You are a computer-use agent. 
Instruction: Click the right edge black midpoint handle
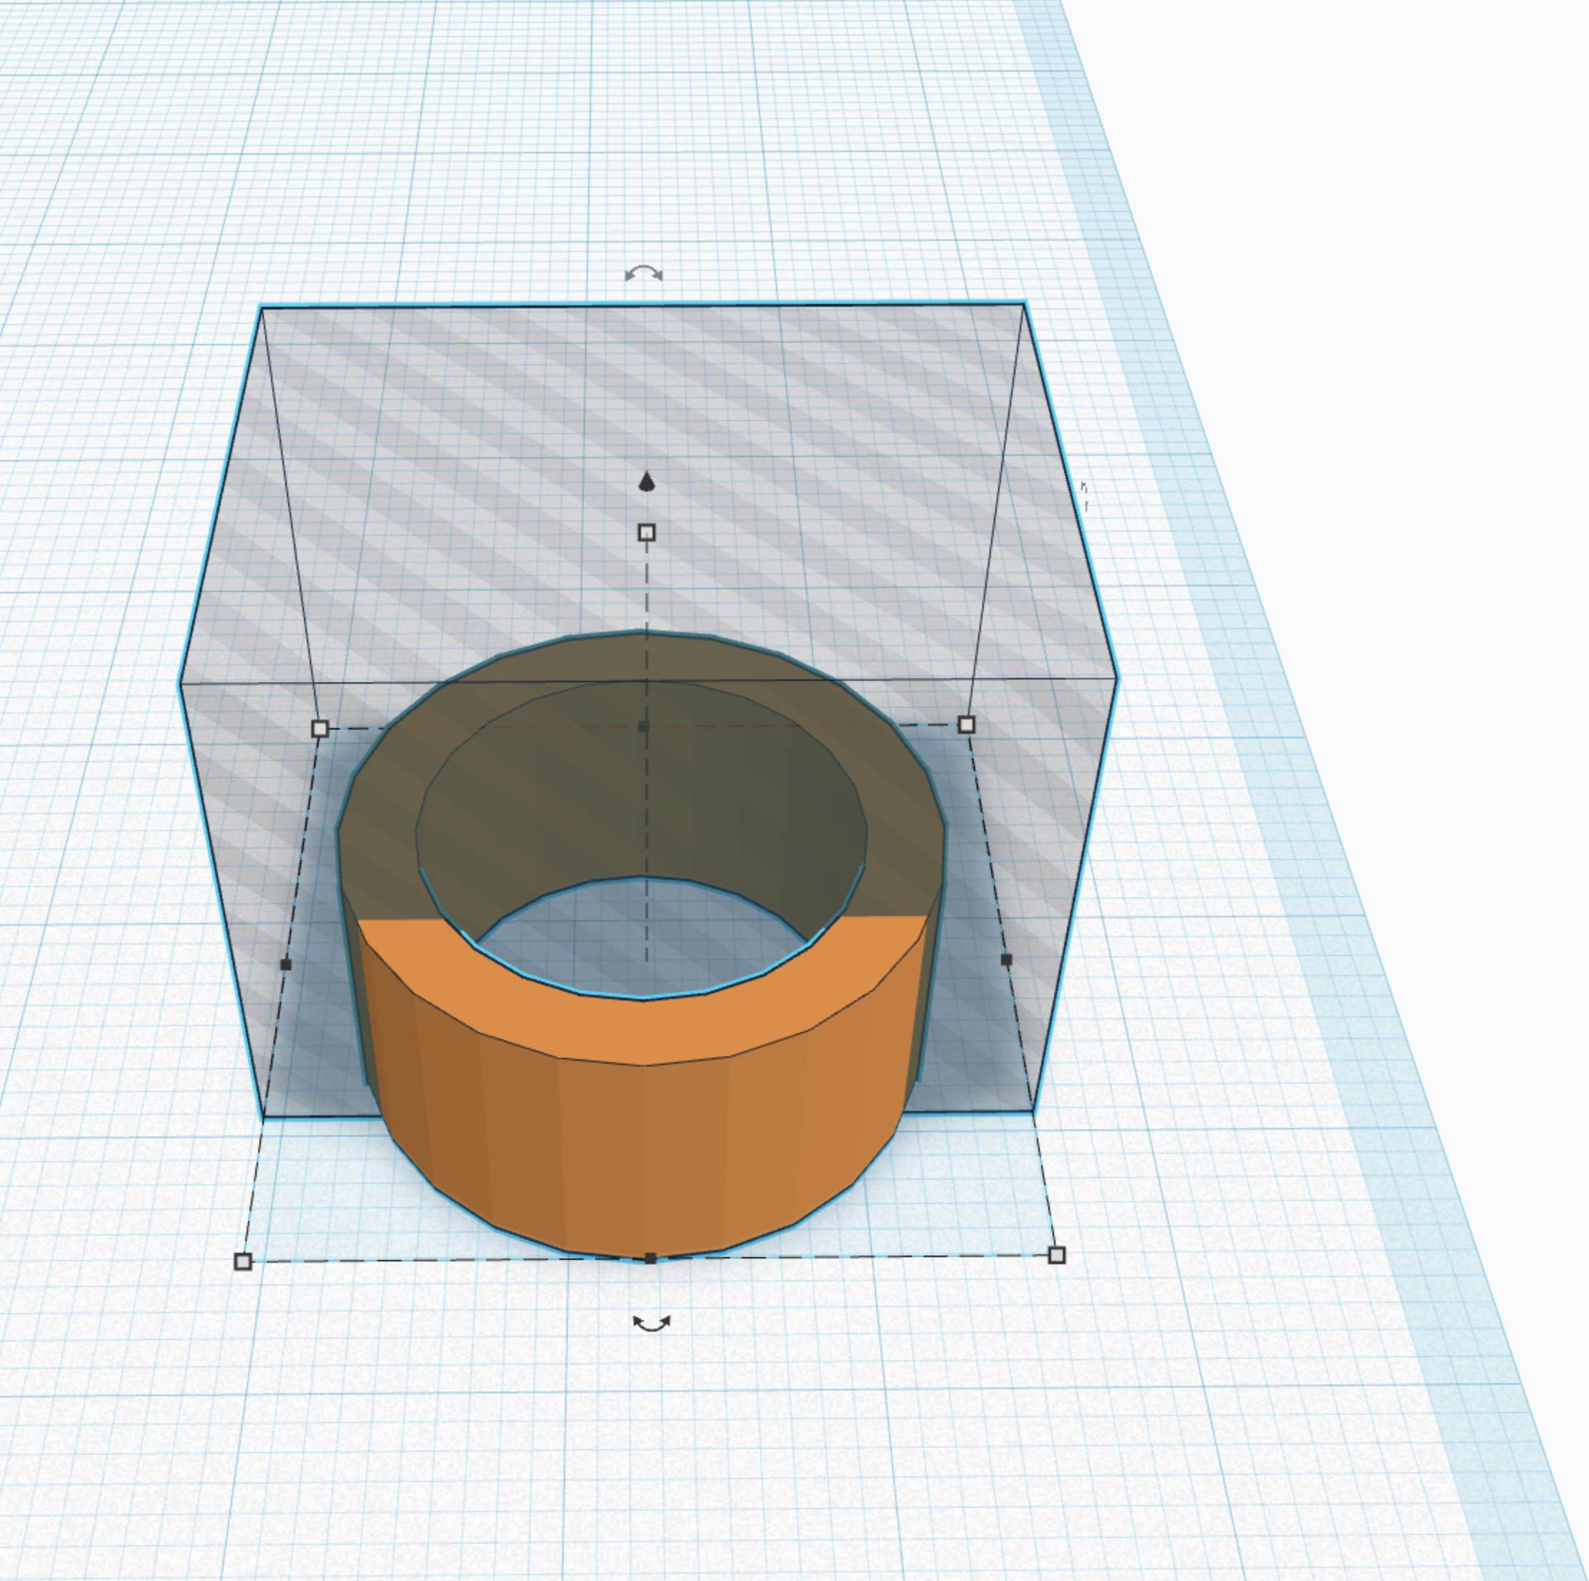1006,960
